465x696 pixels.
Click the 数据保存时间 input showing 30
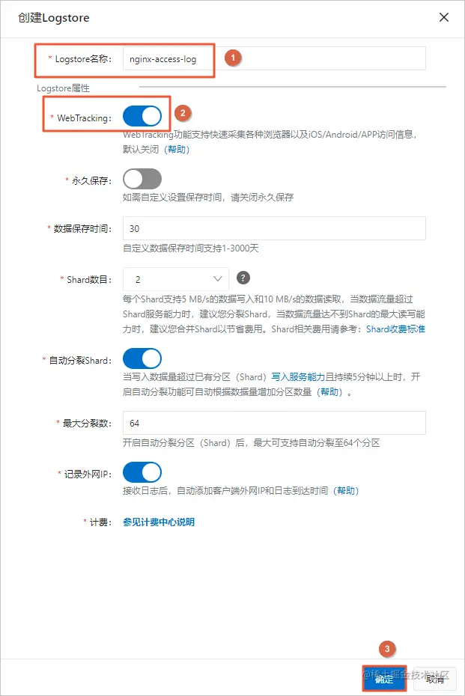pyautogui.click(x=274, y=228)
